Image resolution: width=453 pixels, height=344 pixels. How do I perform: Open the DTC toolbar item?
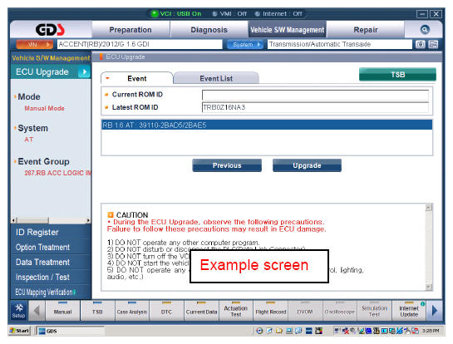(x=166, y=311)
